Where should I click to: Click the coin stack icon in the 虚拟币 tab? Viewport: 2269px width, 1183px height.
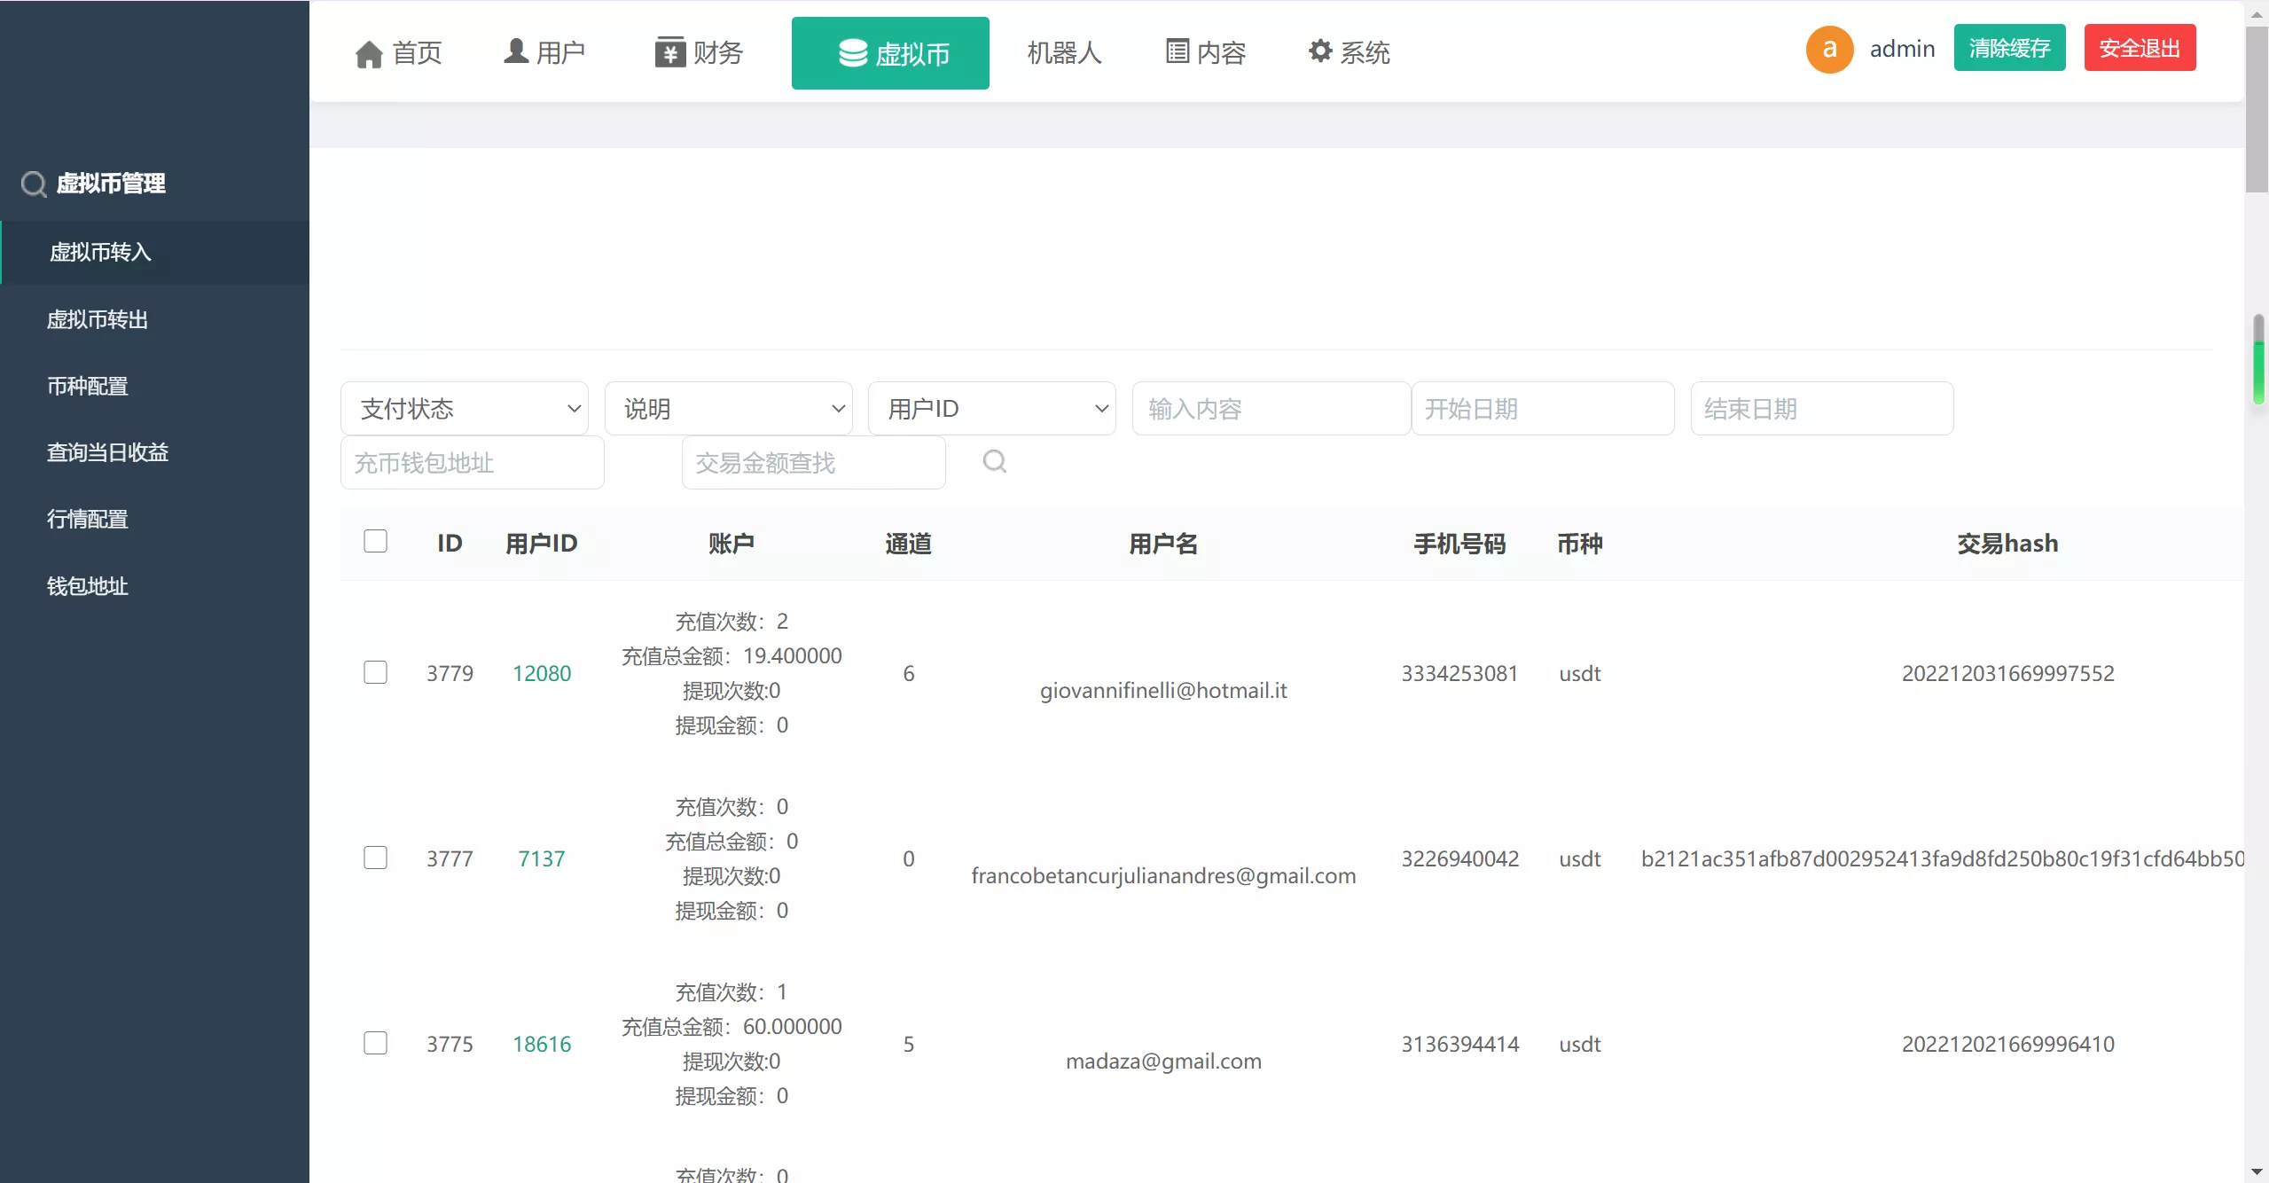pos(853,53)
